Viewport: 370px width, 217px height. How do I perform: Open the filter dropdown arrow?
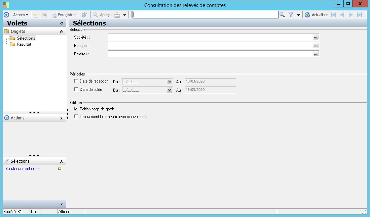298,15
